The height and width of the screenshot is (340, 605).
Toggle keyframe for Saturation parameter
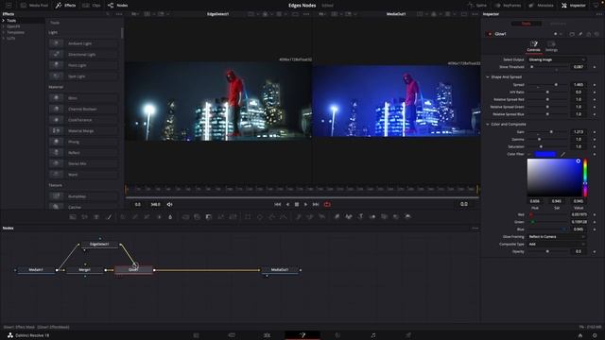click(x=595, y=147)
